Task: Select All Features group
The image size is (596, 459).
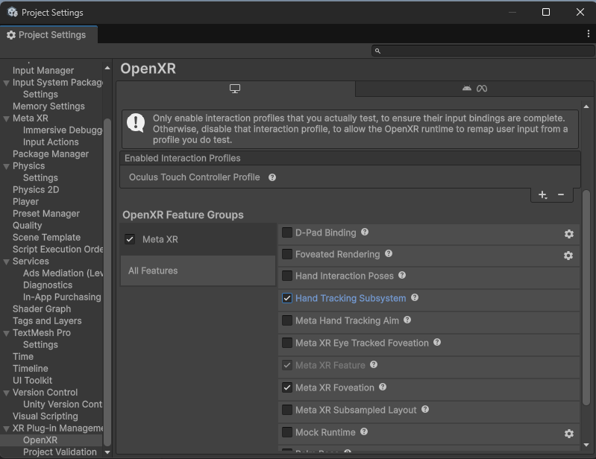Action: pos(198,270)
